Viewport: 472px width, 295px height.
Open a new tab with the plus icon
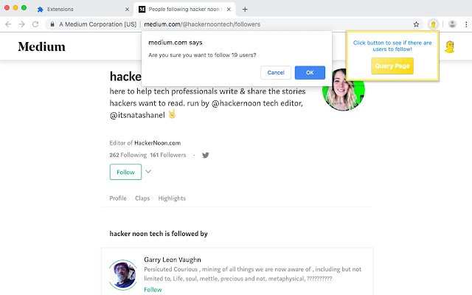pos(245,10)
